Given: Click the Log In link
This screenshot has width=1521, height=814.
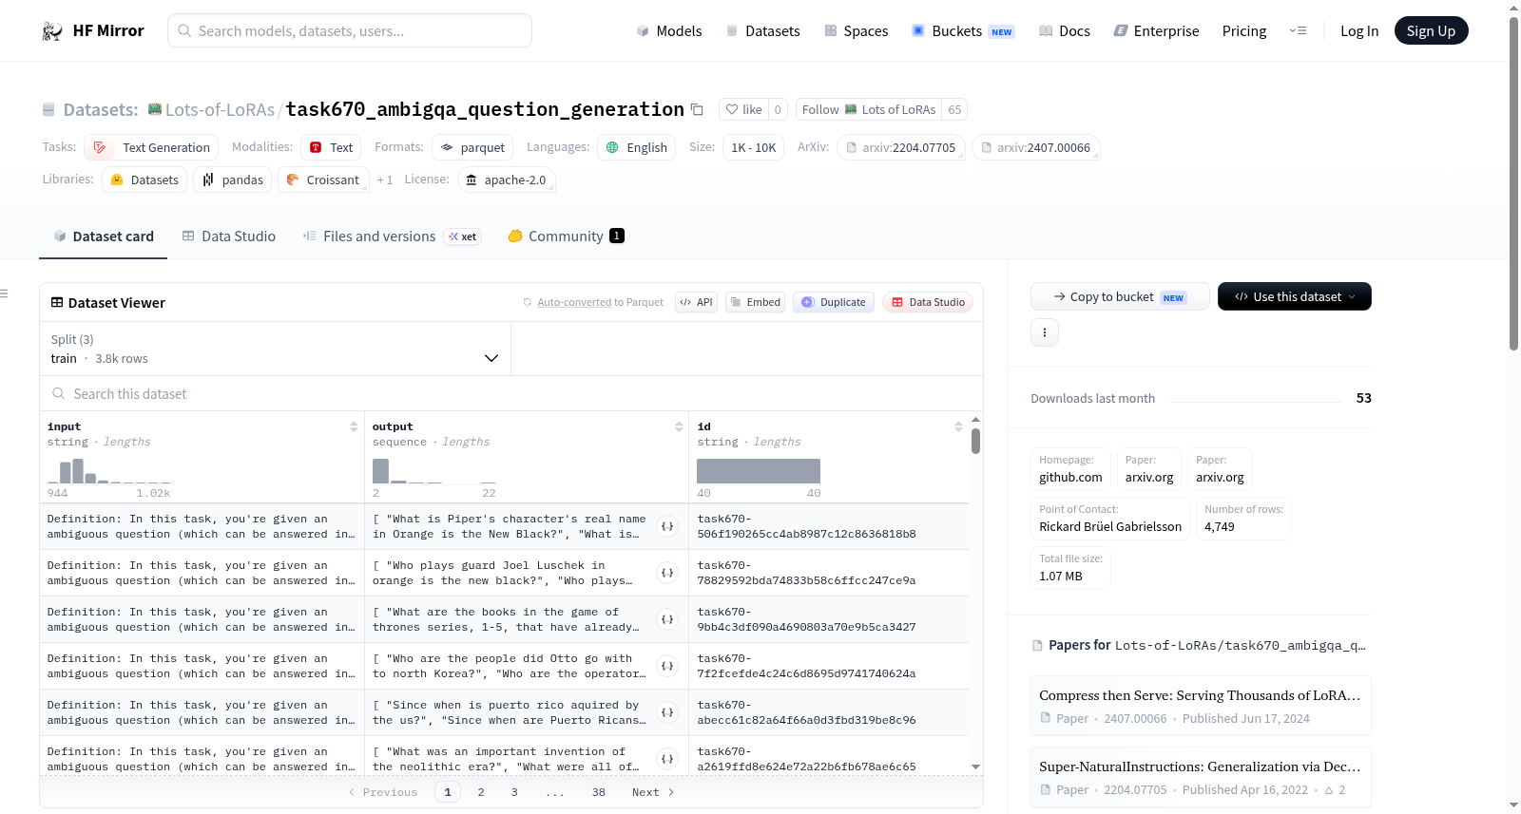Looking at the screenshot, I should pyautogui.click(x=1359, y=31).
